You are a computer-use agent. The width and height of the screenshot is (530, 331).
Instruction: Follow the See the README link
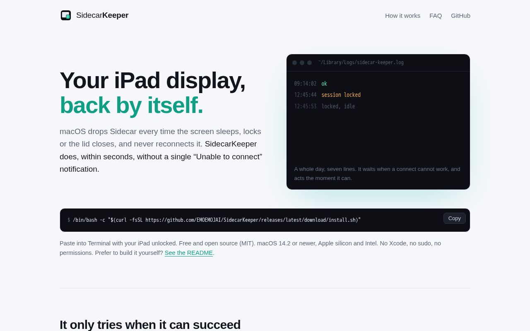[x=188, y=253]
